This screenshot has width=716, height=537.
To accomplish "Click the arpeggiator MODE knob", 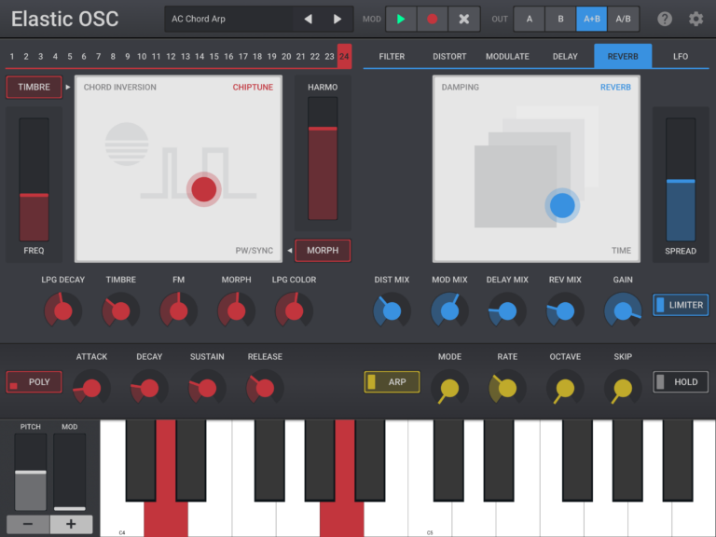I will coord(449,388).
